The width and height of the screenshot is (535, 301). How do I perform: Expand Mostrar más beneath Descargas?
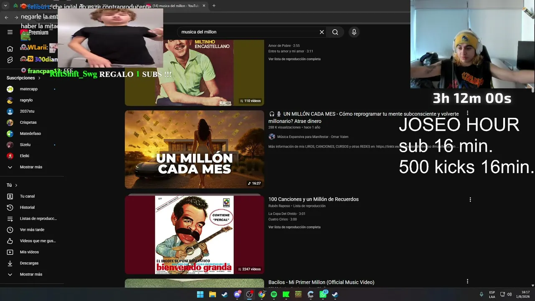[x=32, y=275]
